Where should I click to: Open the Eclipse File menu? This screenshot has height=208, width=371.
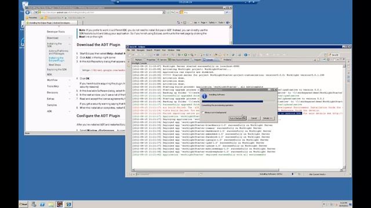[x=128, y=50]
